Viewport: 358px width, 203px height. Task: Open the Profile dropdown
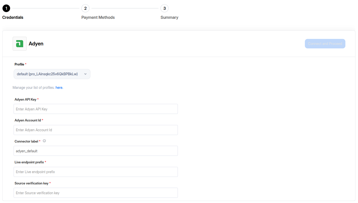point(52,74)
